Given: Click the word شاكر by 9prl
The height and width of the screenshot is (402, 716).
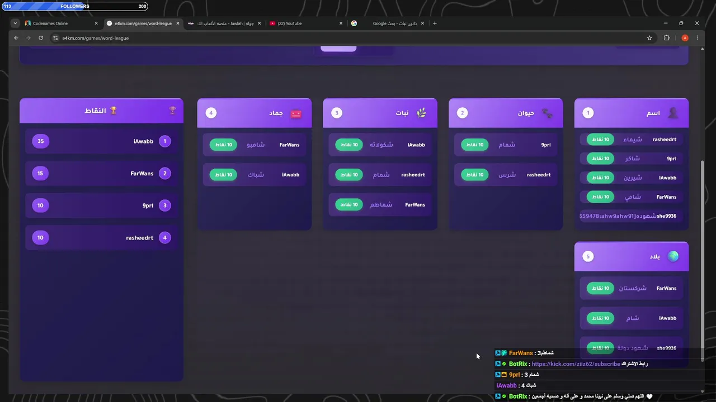Looking at the screenshot, I should 633,159.
